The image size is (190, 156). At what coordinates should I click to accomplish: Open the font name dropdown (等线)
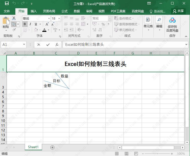tap(49, 19)
